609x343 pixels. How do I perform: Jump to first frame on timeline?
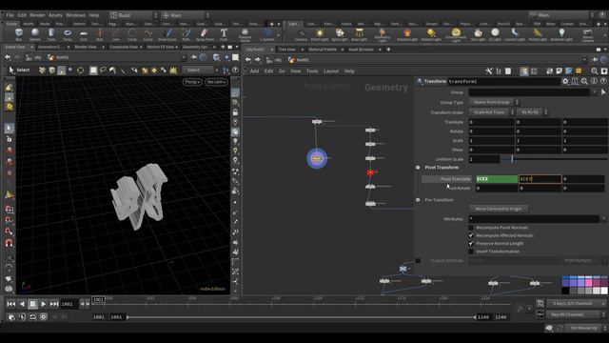click(11, 304)
